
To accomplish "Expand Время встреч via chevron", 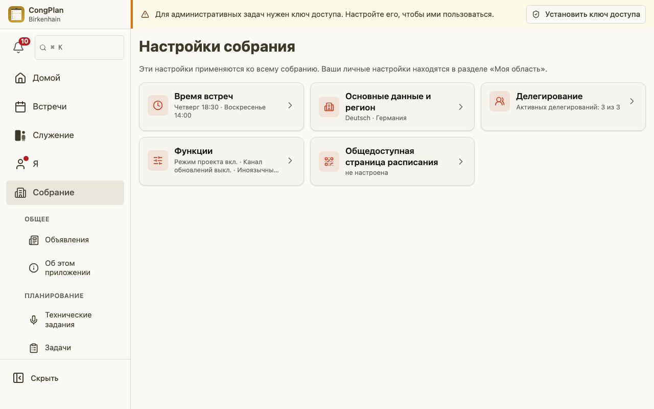I will click(x=290, y=105).
